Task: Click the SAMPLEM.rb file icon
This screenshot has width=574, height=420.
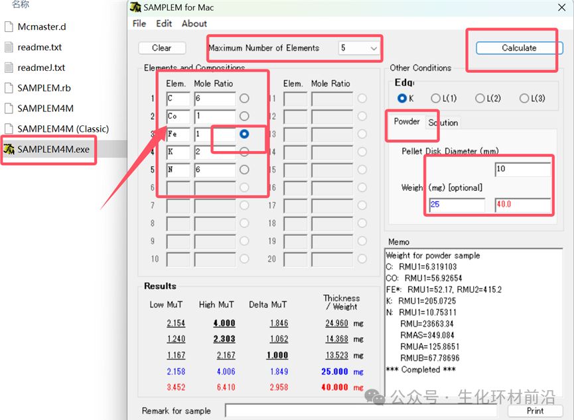Action: (9, 88)
